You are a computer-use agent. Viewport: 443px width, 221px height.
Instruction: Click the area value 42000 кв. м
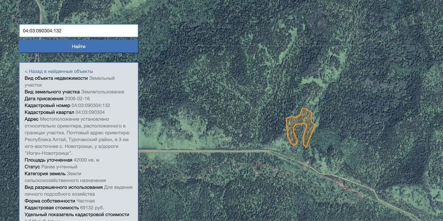click(x=86, y=160)
